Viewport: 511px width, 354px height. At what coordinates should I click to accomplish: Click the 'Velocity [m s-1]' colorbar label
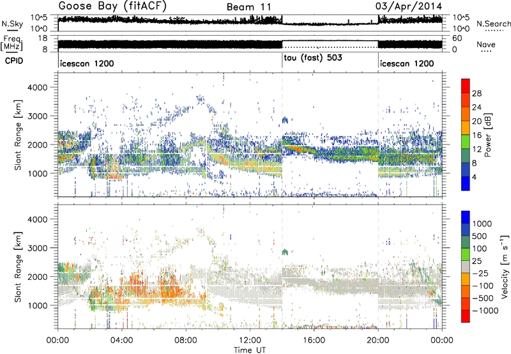(x=505, y=266)
